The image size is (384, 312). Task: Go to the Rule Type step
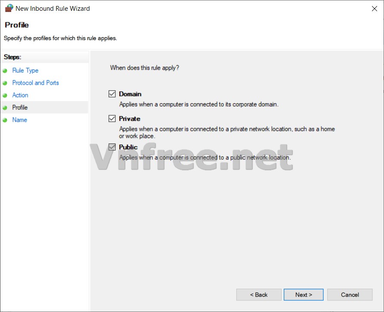click(x=25, y=70)
